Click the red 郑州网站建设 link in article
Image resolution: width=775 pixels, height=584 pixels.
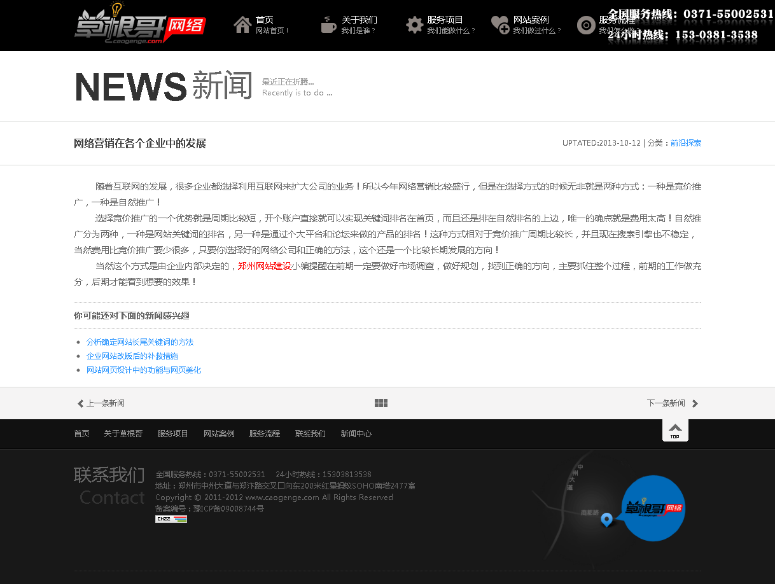pos(264,266)
